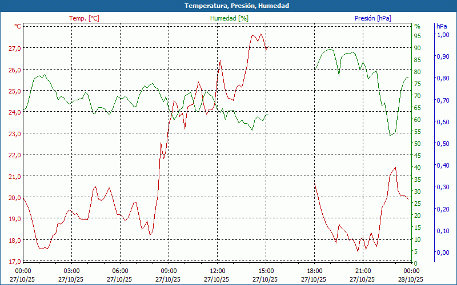This screenshot has width=457, height=285.
Task: Click the 12:00 time axis label
Action: point(218,271)
